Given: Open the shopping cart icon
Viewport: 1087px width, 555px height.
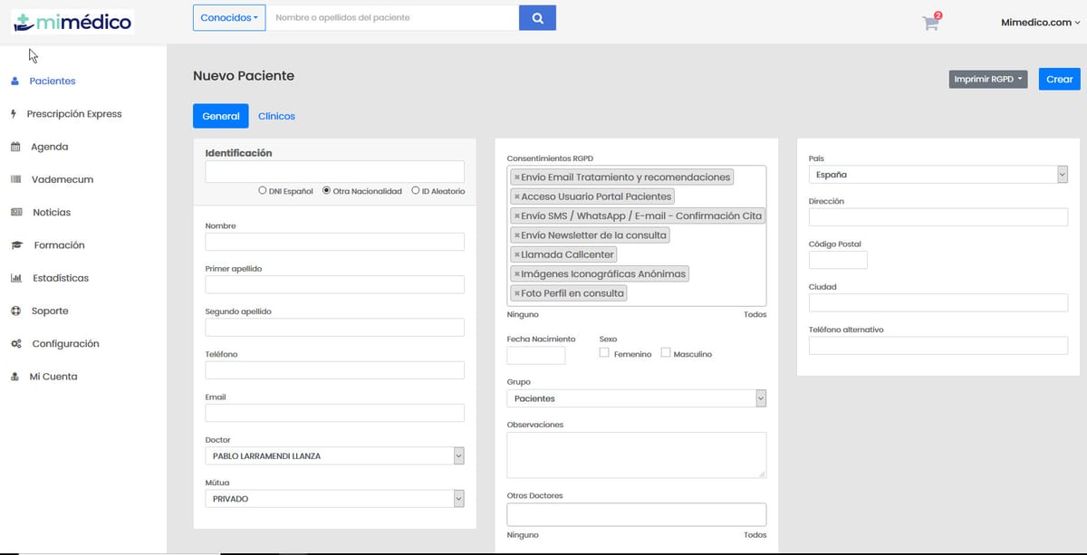Looking at the screenshot, I should tap(930, 23).
